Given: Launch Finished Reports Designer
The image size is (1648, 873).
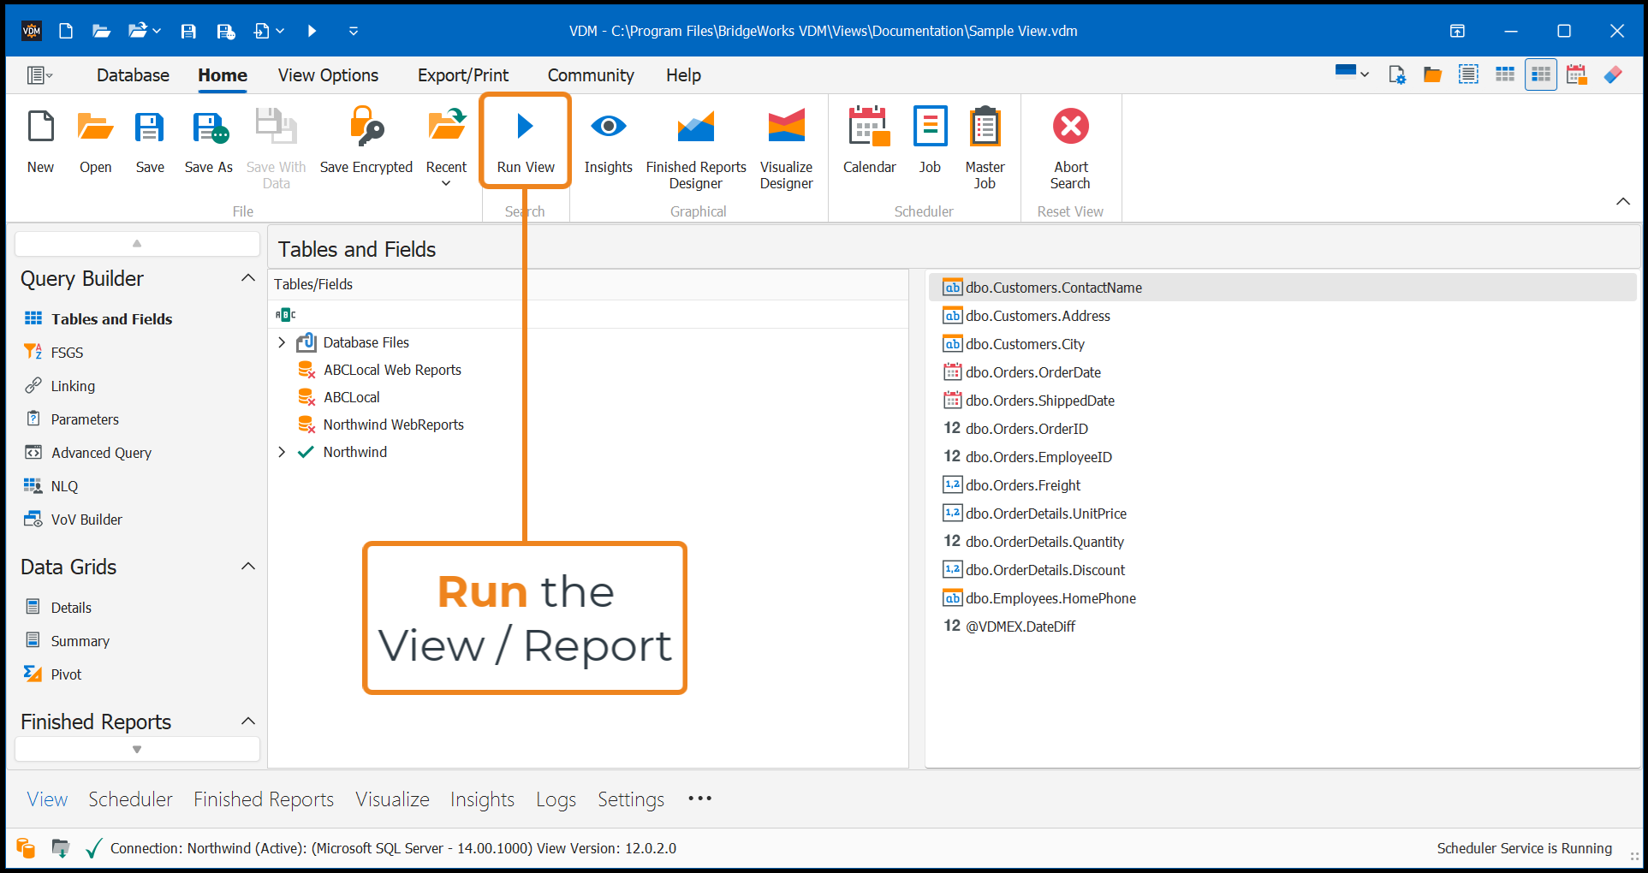Looking at the screenshot, I should point(696,149).
